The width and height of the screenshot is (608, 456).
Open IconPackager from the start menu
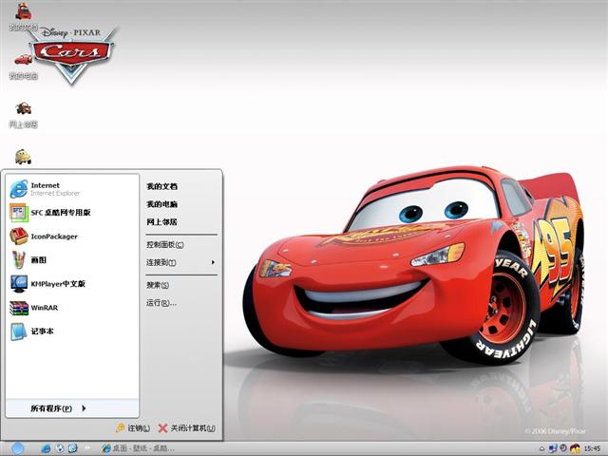point(72,237)
